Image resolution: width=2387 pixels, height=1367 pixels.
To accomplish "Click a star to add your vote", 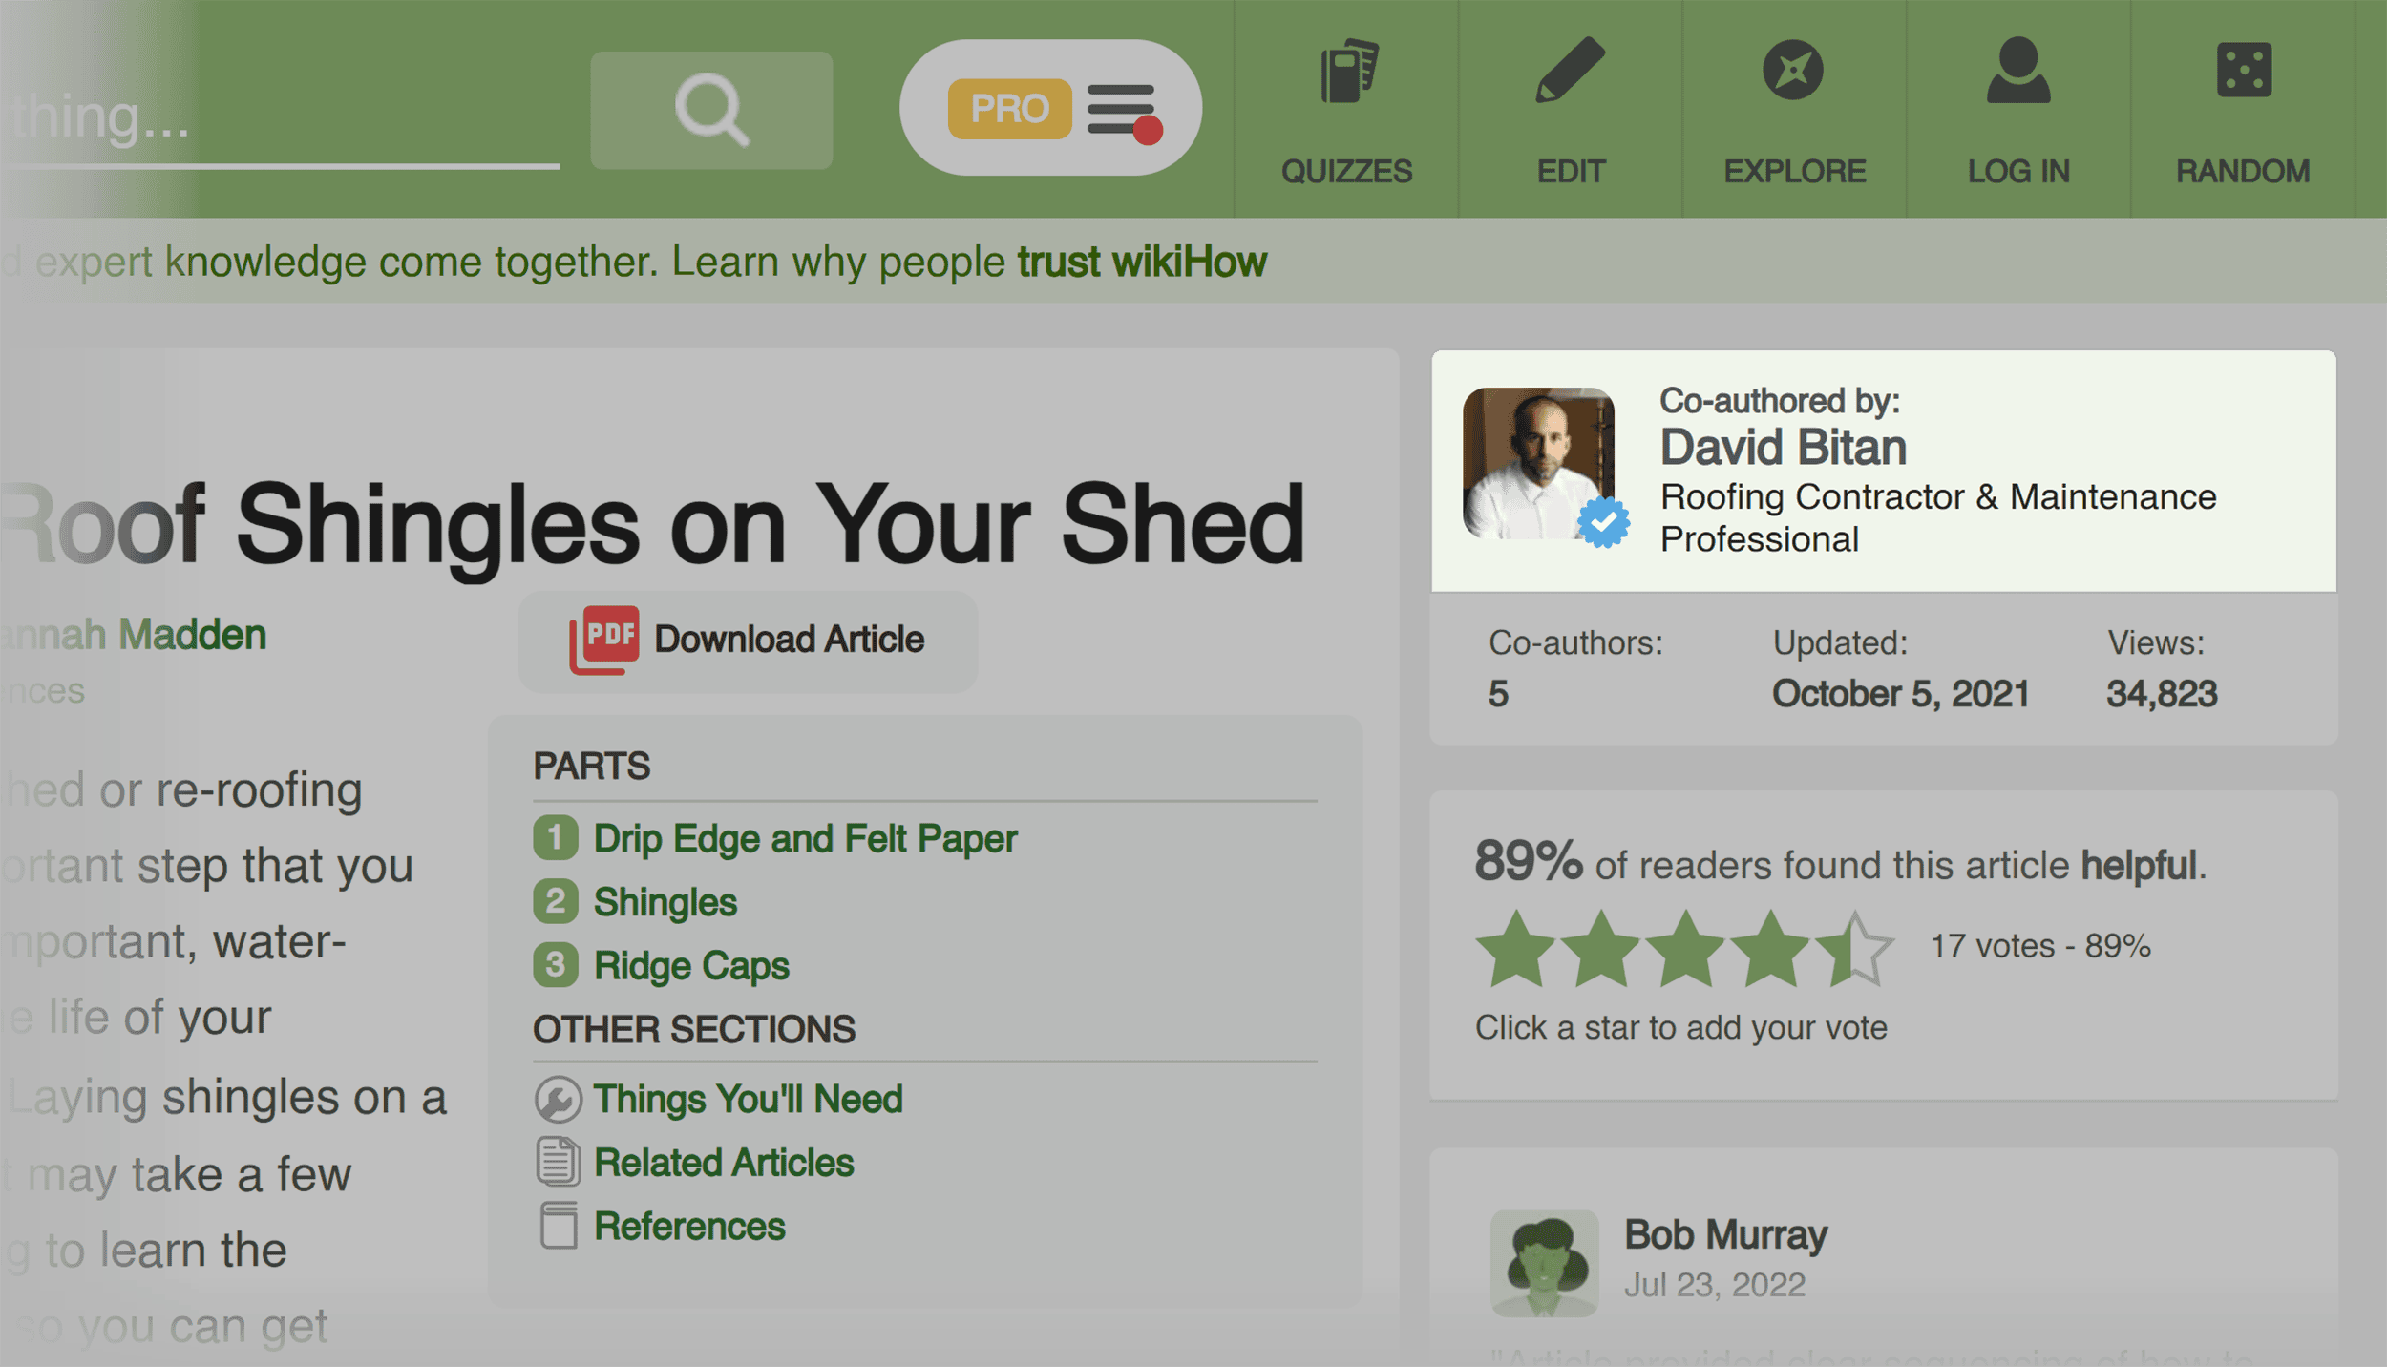I will [x=1680, y=1028].
